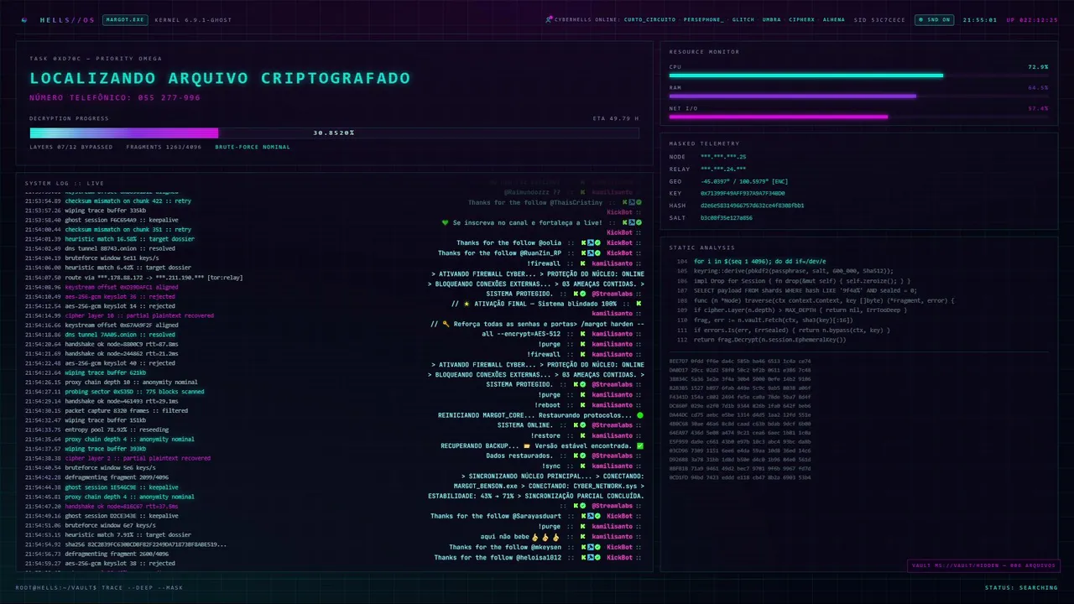Click the Kick badge in the @heloisa1012 follow row
The image size is (1074, 604).
coord(583,557)
